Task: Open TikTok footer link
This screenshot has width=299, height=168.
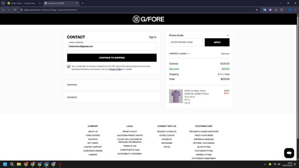Action: tap(167, 147)
